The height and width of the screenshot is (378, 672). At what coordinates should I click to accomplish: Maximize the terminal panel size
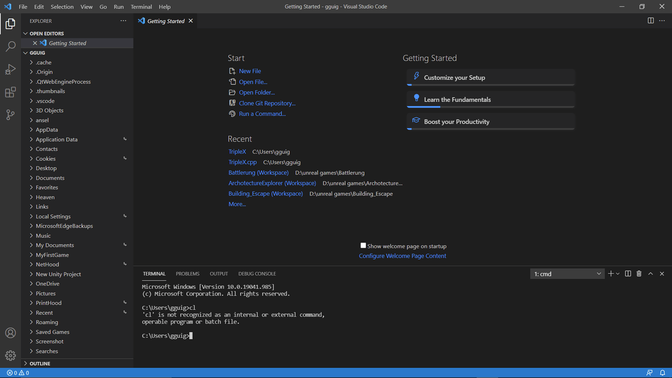[651, 274]
